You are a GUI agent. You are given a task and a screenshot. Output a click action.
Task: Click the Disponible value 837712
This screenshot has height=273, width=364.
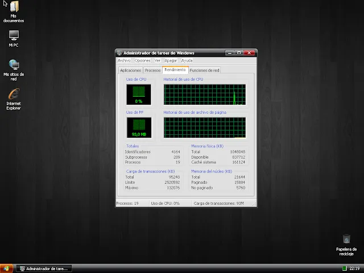click(x=238, y=157)
